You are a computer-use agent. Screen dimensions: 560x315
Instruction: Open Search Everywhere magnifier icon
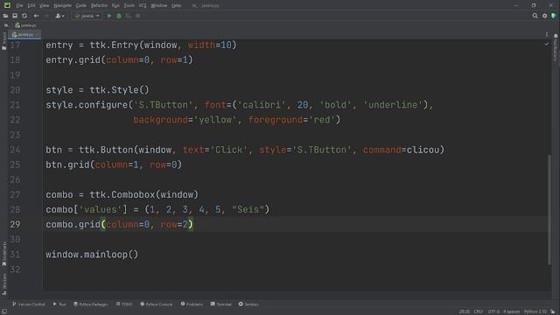coord(535,16)
